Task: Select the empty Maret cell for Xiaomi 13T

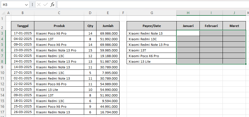Action: coord(234,50)
